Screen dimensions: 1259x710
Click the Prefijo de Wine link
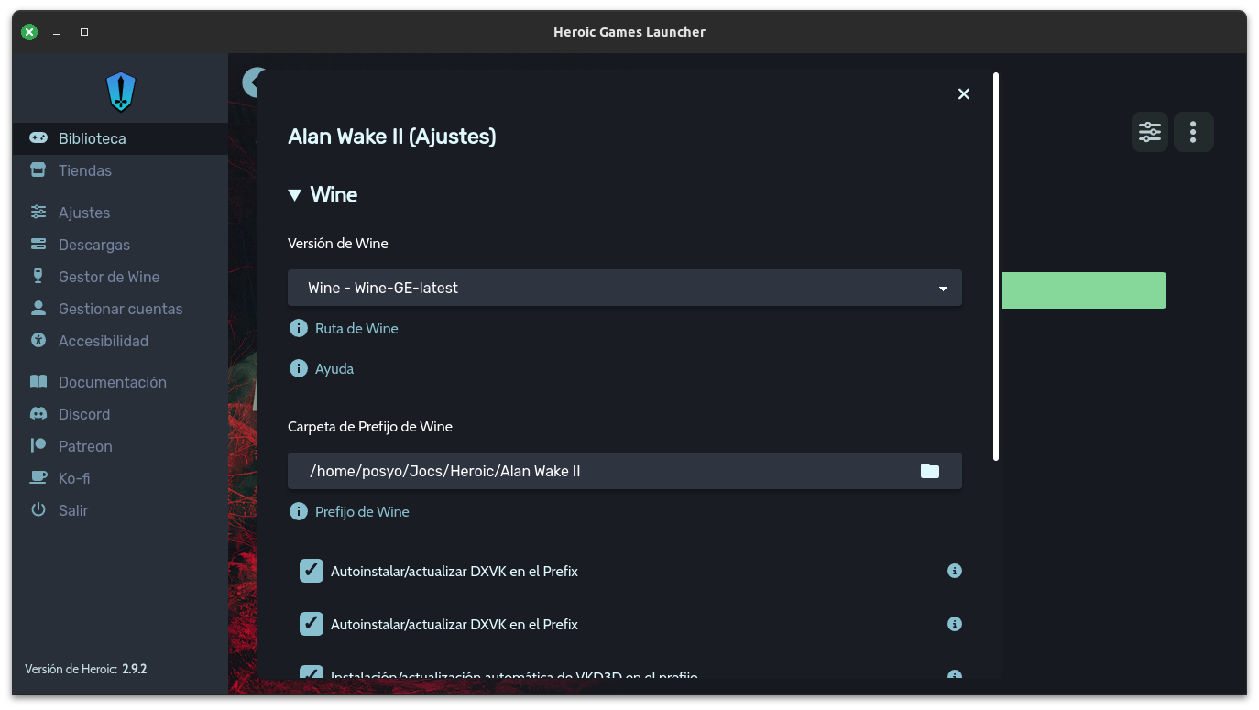coord(362,511)
